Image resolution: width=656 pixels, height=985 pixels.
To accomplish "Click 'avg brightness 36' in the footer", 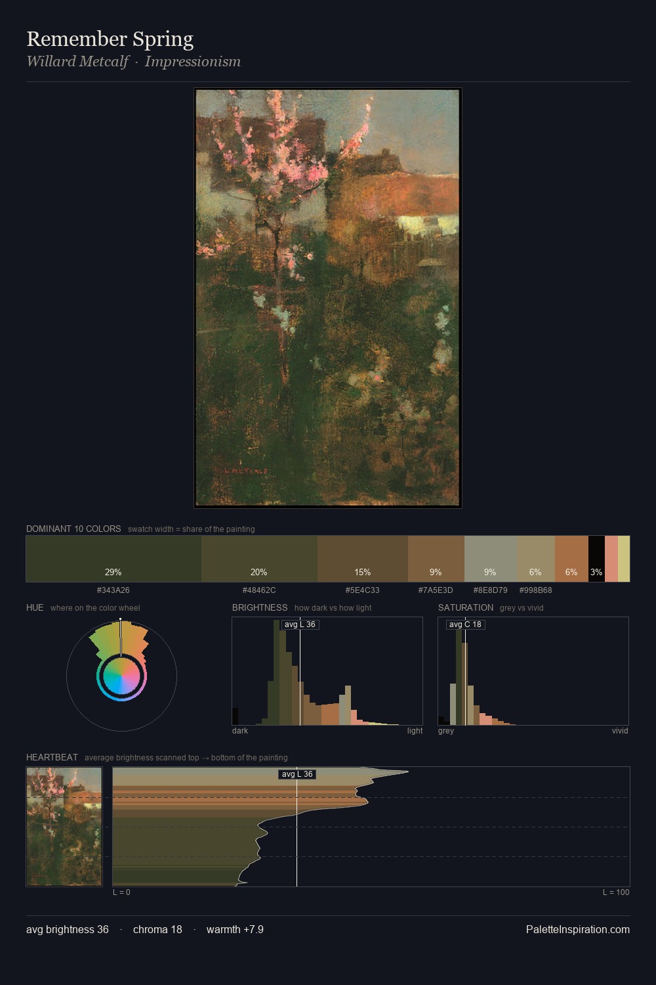I will click(68, 929).
